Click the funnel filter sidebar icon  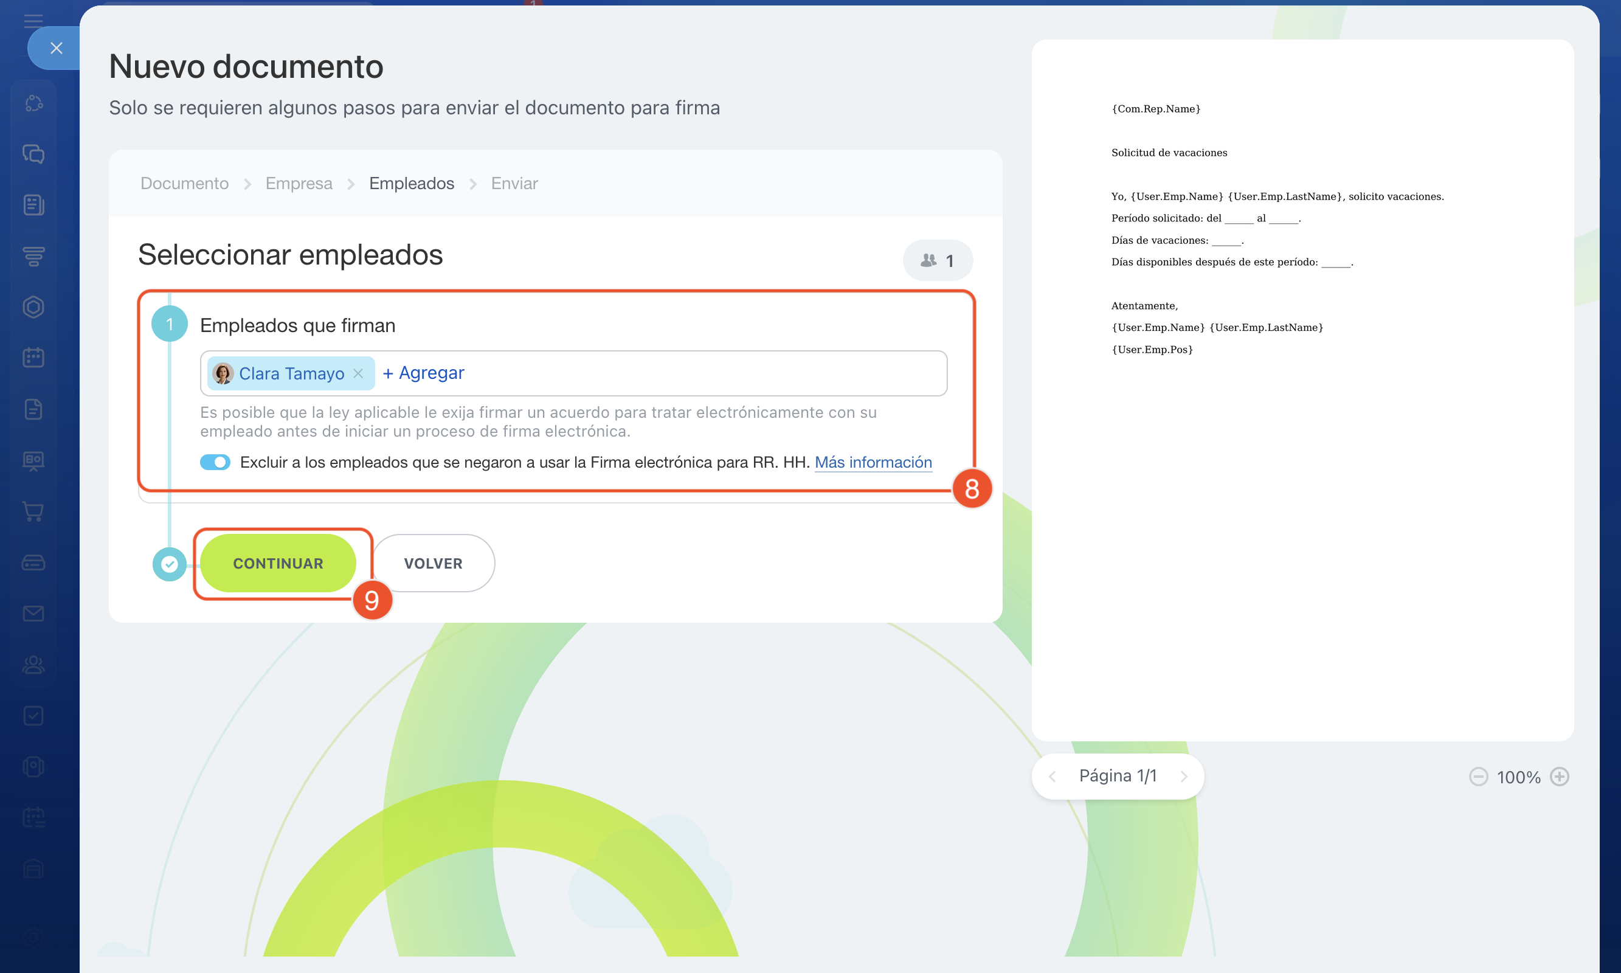pyautogui.click(x=33, y=255)
